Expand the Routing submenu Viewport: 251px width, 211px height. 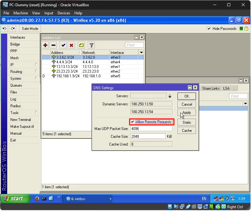36,71
